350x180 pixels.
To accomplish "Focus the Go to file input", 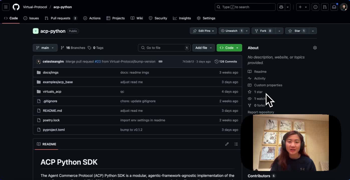I will (164, 48).
